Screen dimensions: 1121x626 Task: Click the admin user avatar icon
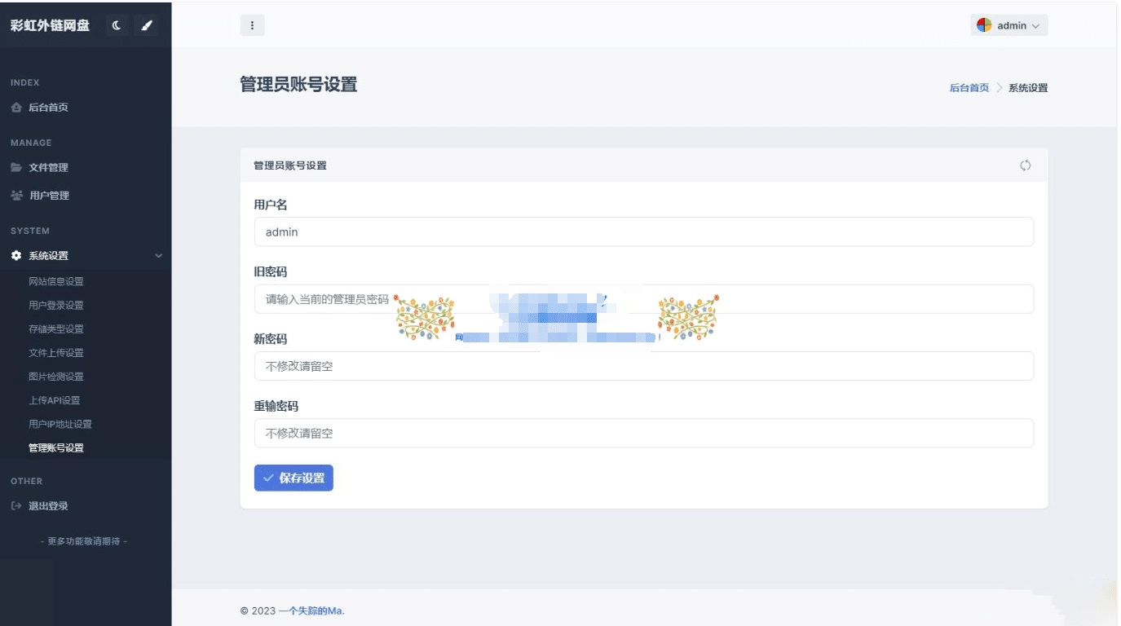(x=984, y=25)
